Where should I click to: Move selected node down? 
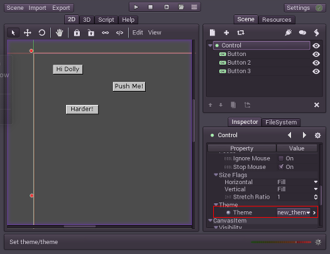pyautogui.click(x=220, y=105)
